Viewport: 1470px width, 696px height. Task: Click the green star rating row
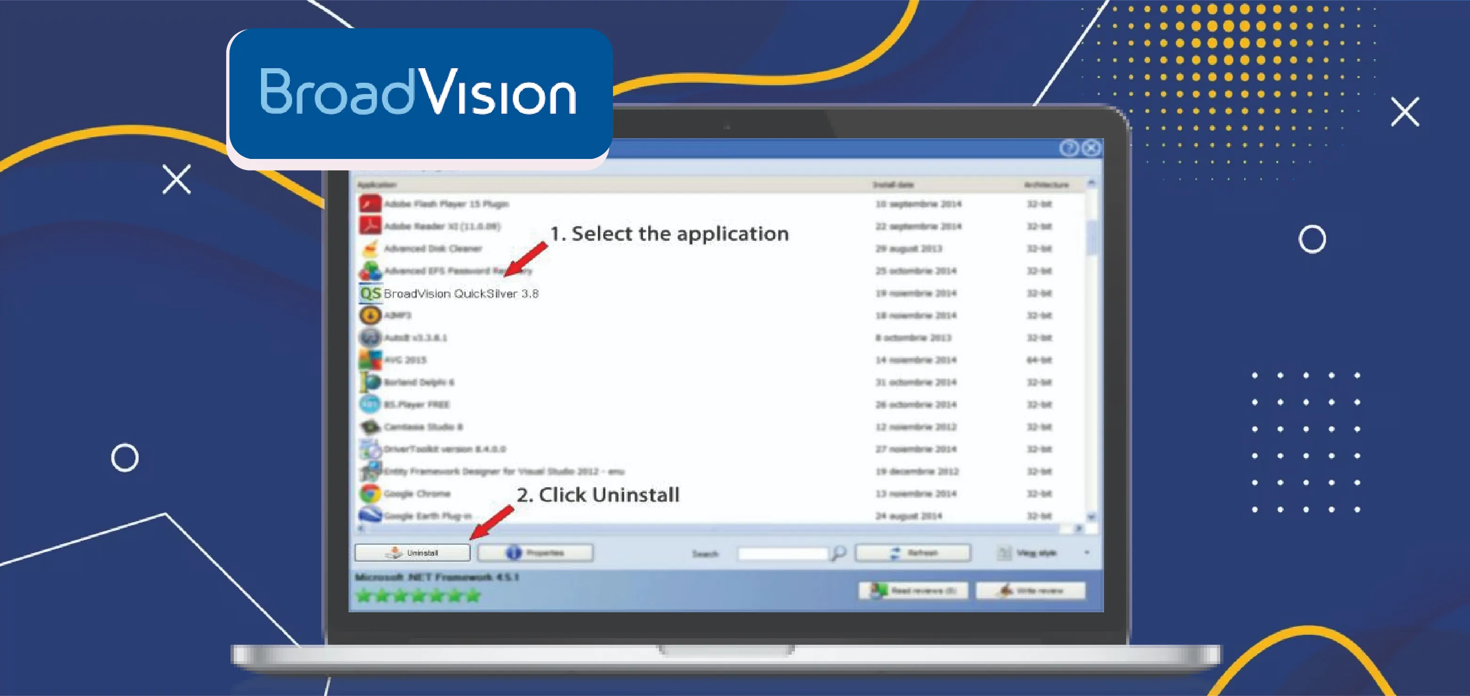(x=418, y=596)
